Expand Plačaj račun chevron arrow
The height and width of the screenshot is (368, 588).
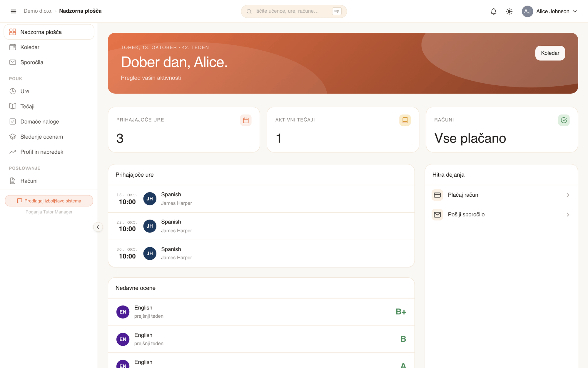pos(568,195)
